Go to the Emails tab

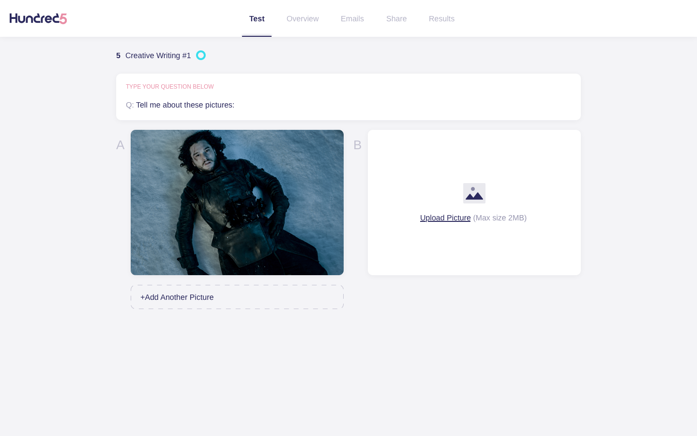coord(352,19)
